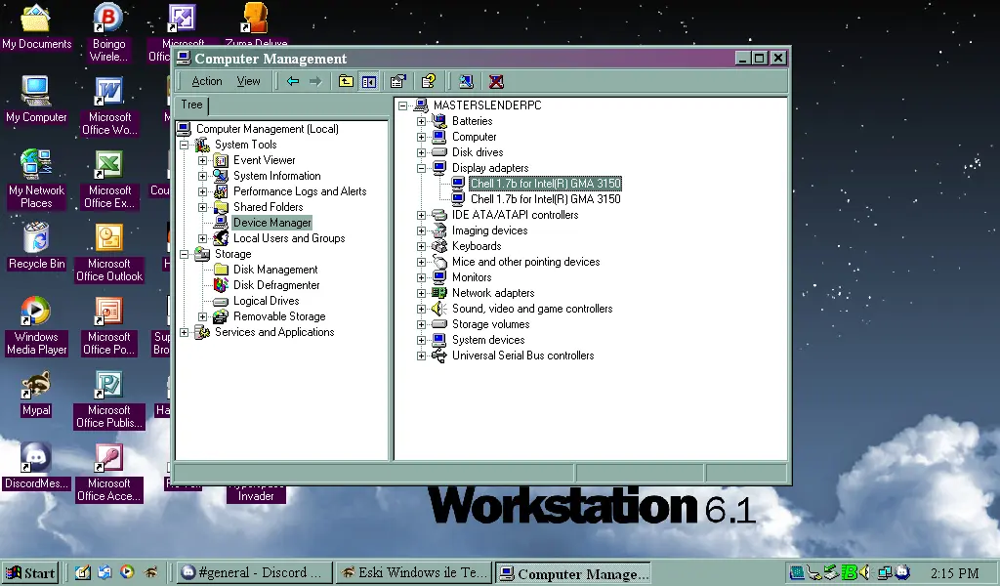The width and height of the screenshot is (1000, 586).
Task: Click the Up one level folder icon
Action: [346, 81]
